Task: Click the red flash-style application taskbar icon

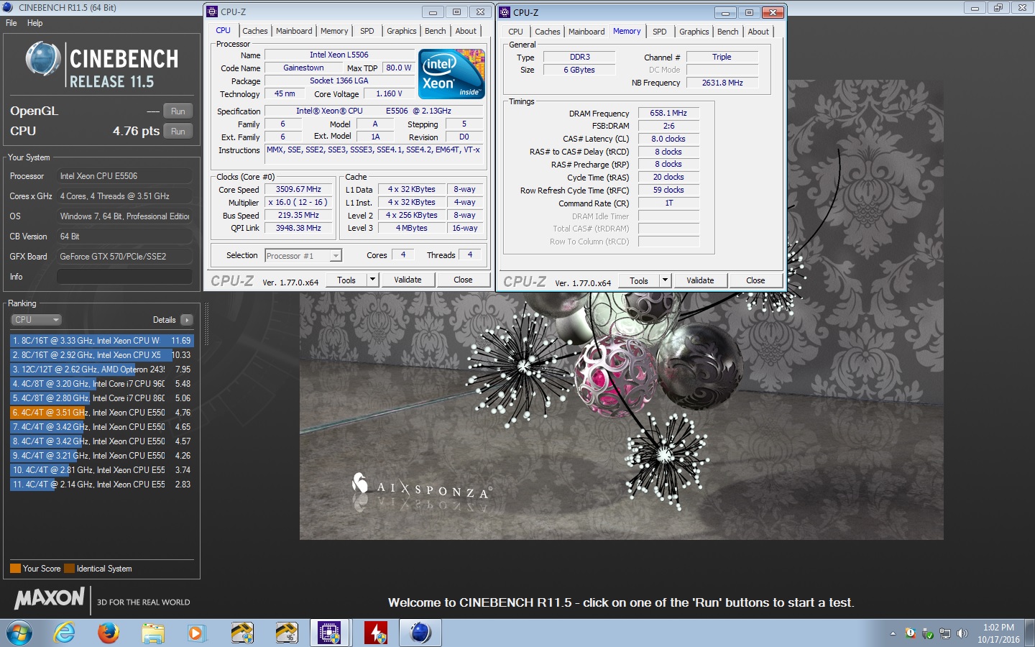Action: coord(375,633)
